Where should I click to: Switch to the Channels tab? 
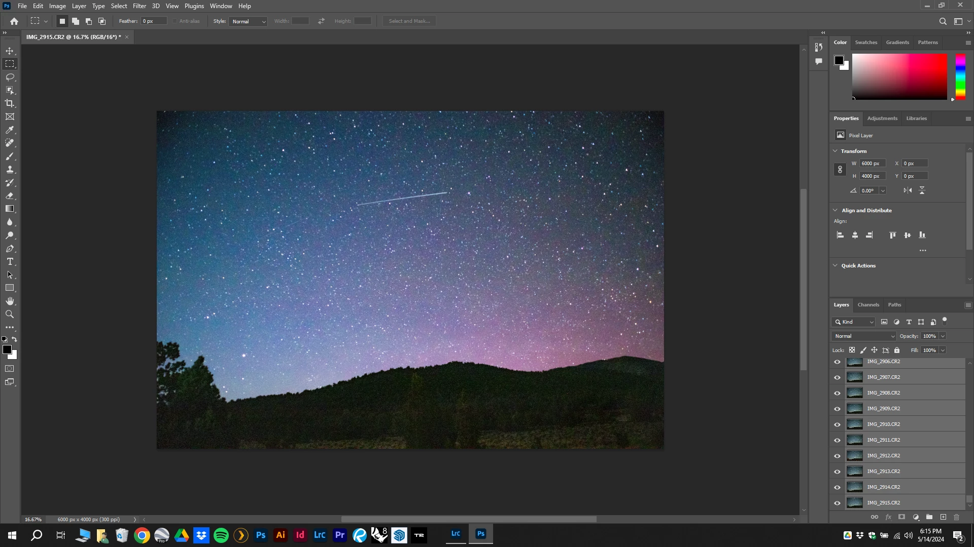868,305
